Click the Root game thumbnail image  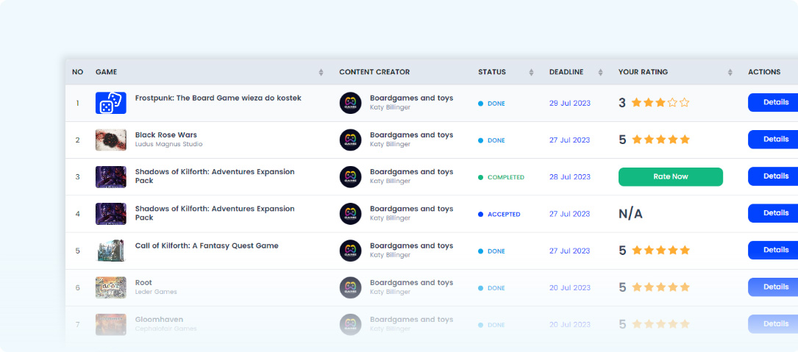click(x=110, y=287)
